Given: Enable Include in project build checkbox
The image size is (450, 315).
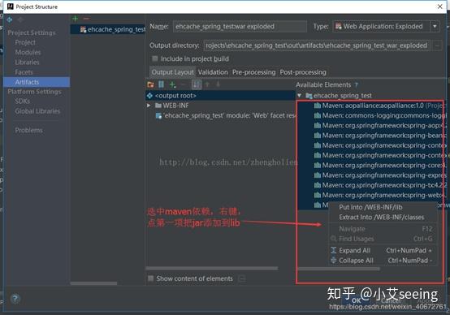Looking at the screenshot, I should (x=155, y=58).
